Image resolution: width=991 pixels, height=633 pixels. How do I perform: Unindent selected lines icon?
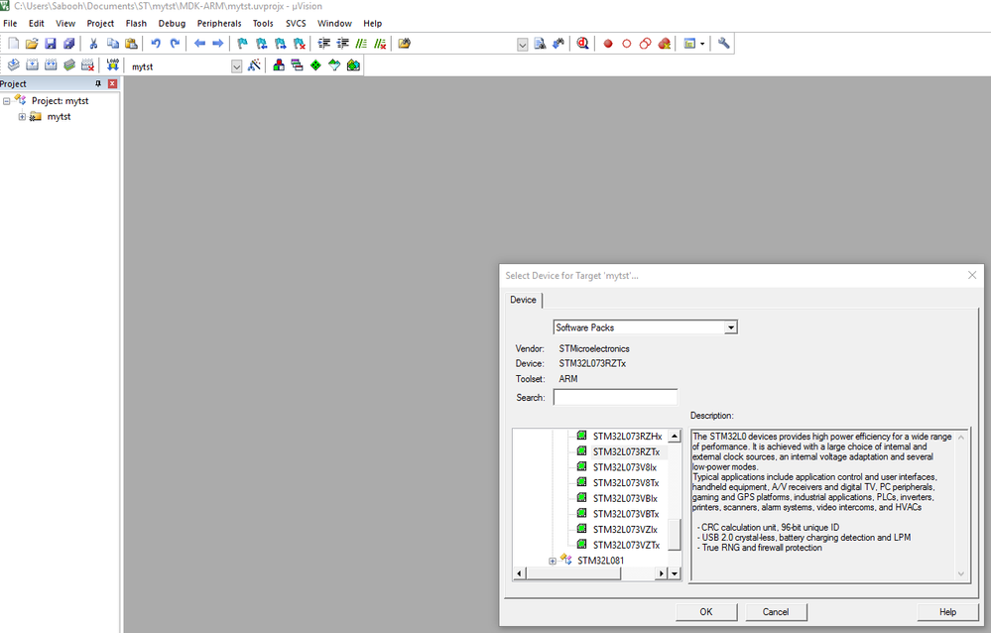coord(342,44)
